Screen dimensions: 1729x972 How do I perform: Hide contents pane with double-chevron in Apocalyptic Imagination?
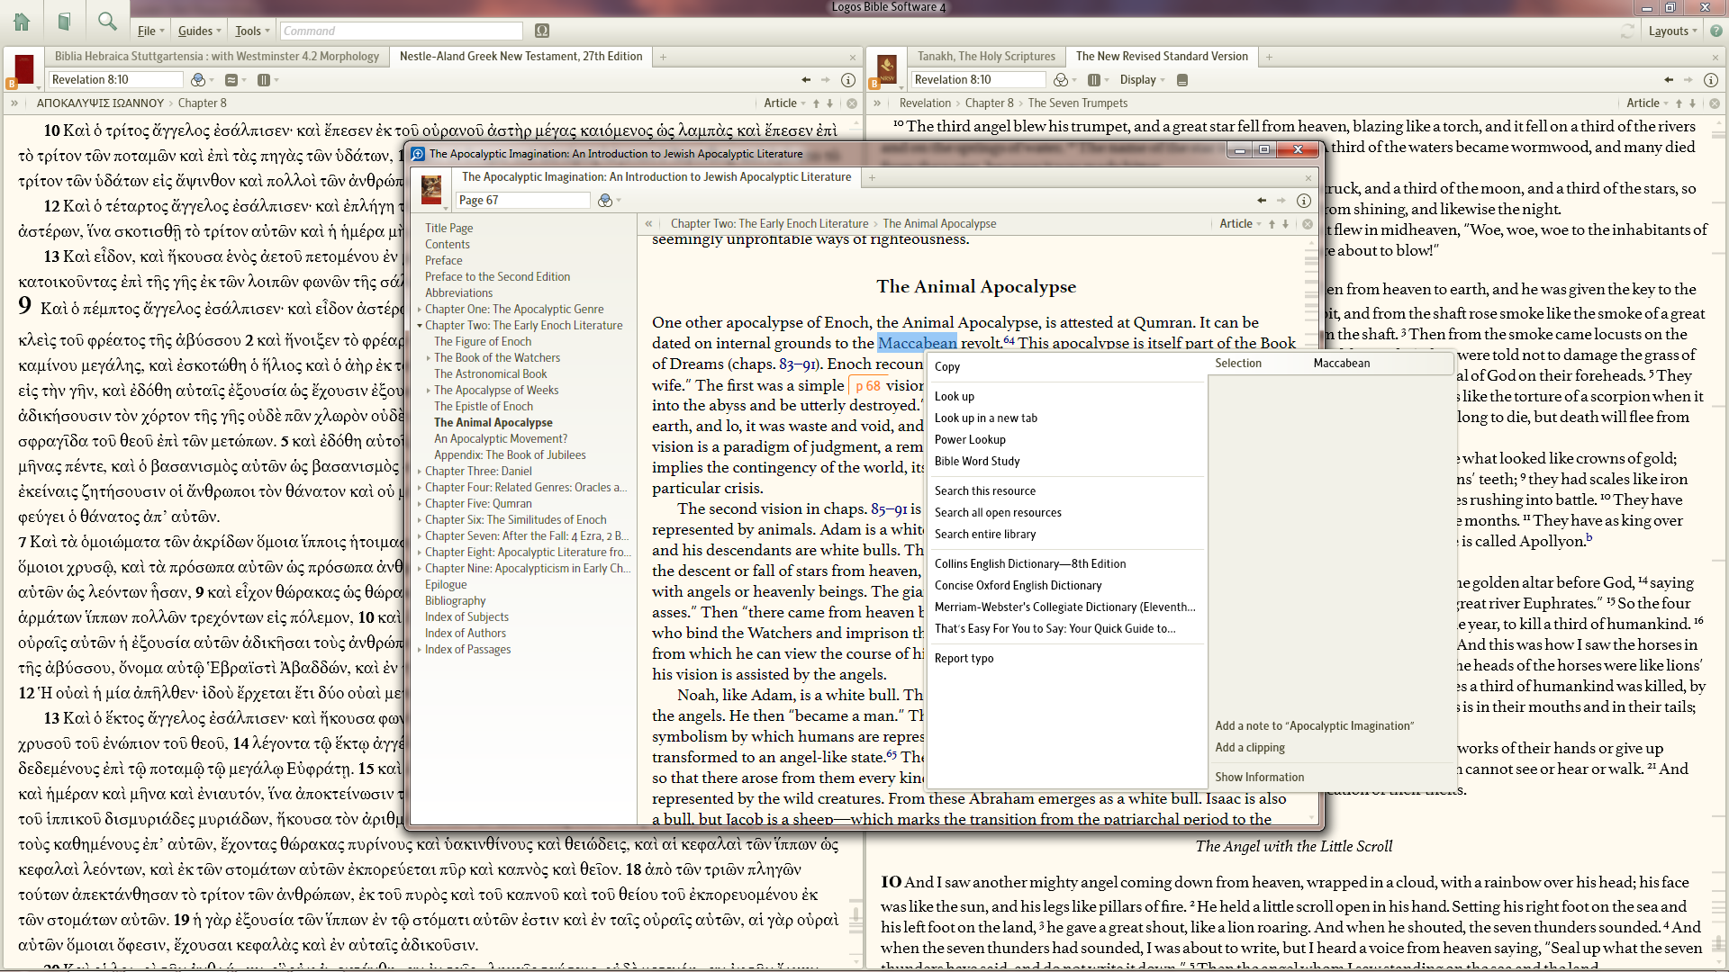tap(648, 224)
